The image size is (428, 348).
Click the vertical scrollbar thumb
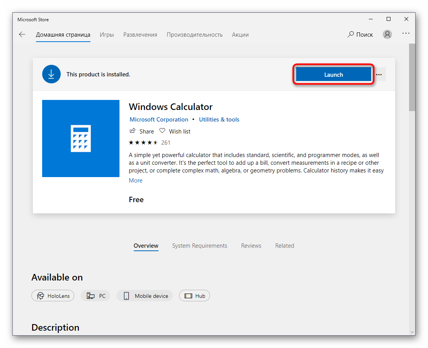tap(412, 77)
